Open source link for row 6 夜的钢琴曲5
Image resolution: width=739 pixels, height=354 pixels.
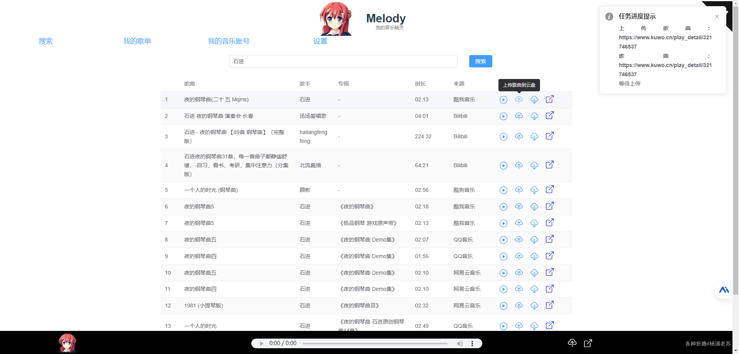click(x=550, y=206)
